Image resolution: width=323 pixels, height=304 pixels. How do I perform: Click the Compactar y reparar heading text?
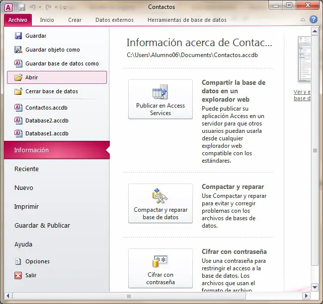(233, 186)
